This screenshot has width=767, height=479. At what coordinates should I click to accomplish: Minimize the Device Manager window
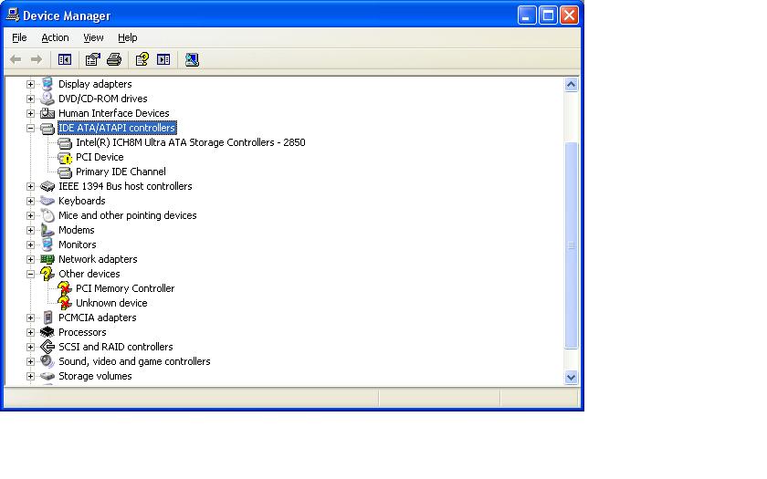pyautogui.click(x=527, y=16)
